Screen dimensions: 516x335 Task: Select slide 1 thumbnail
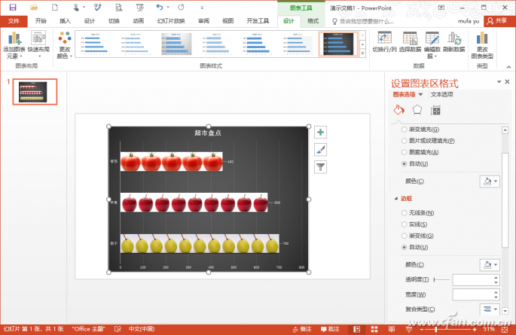click(x=35, y=92)
